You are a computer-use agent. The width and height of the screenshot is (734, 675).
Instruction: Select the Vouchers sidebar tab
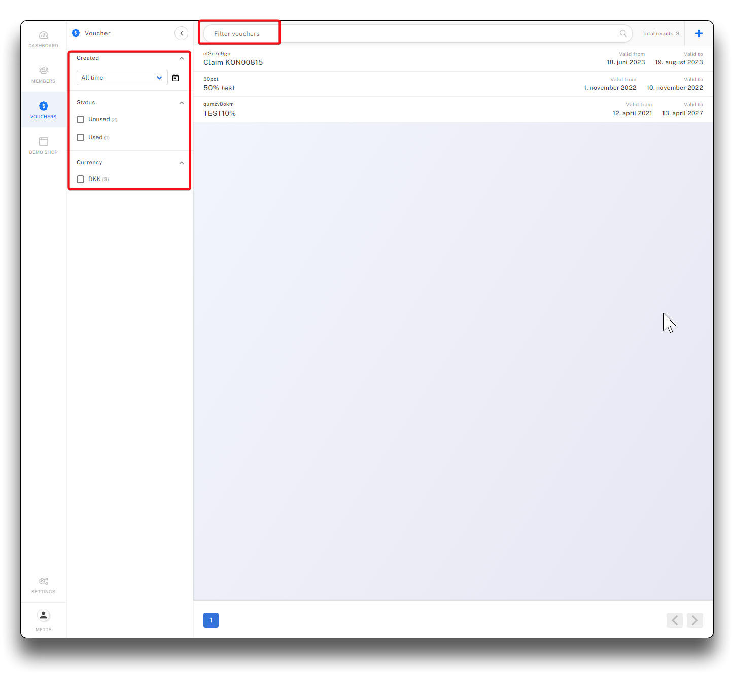coord(44,110)
